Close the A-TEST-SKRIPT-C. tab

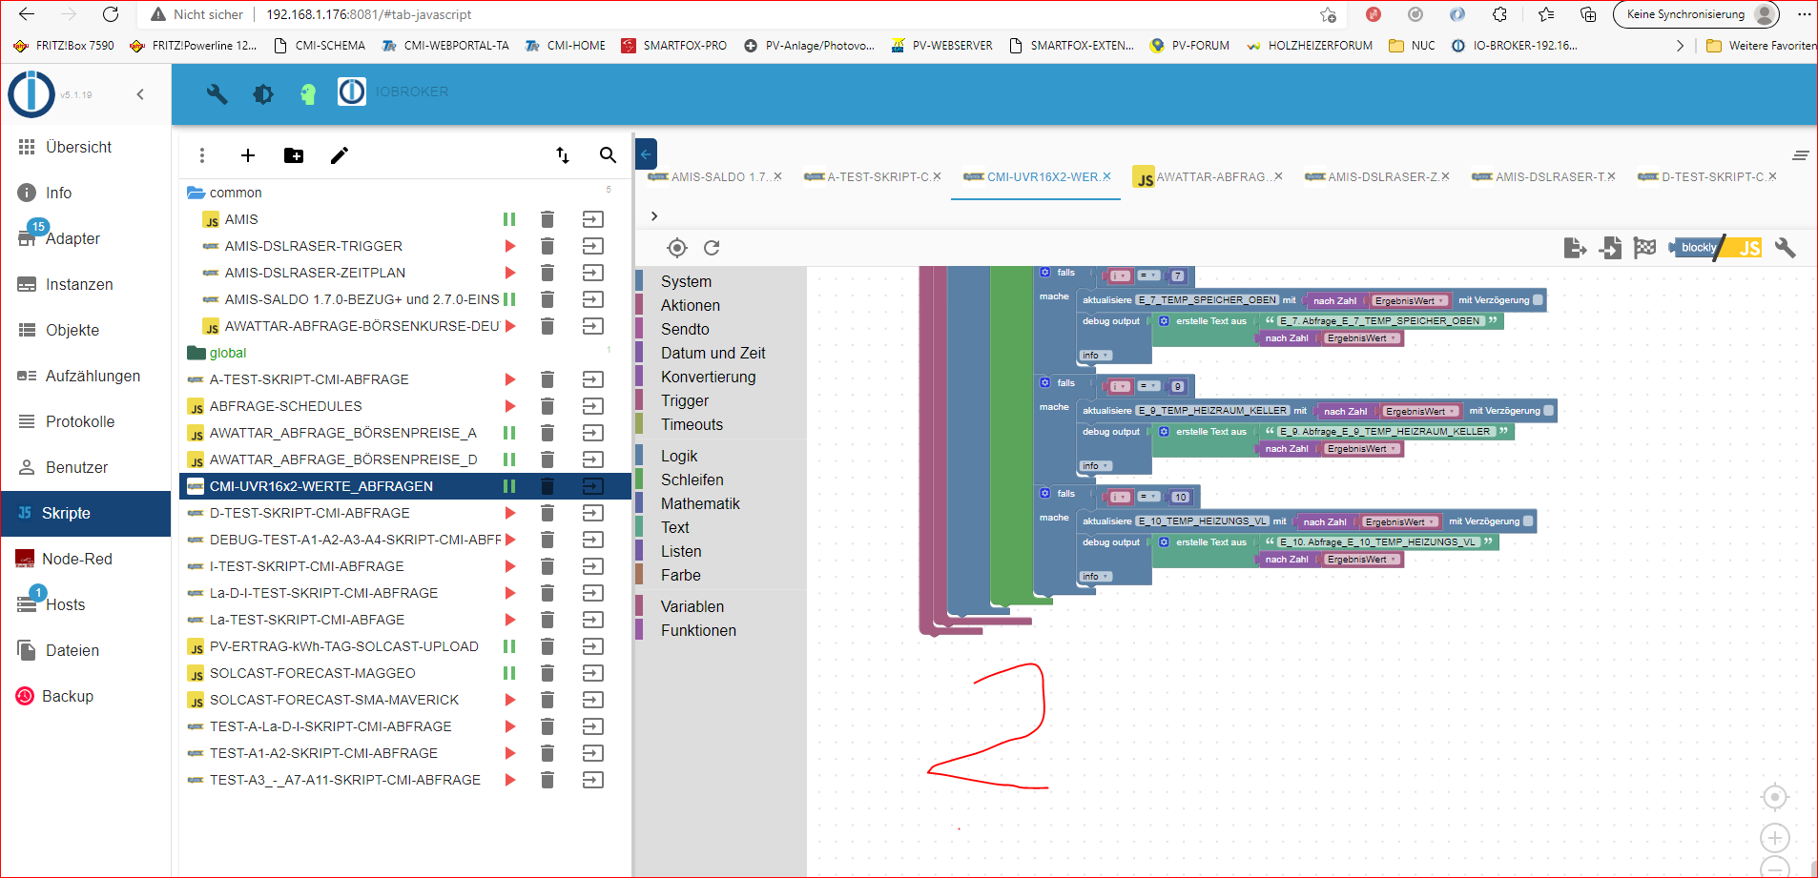tap(938, 176)
